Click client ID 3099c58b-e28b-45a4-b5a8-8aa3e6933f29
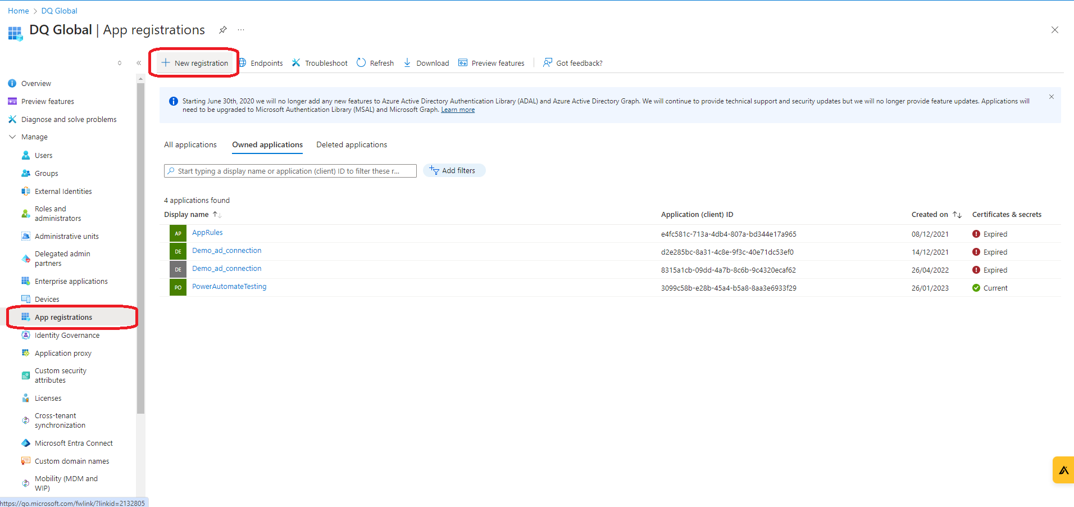The width and height of the screenshot is (1074, 507). pos(729,288)
